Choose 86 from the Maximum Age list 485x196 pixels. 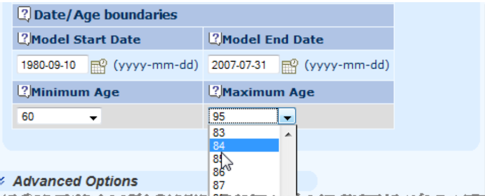click(x=244, y=172)
